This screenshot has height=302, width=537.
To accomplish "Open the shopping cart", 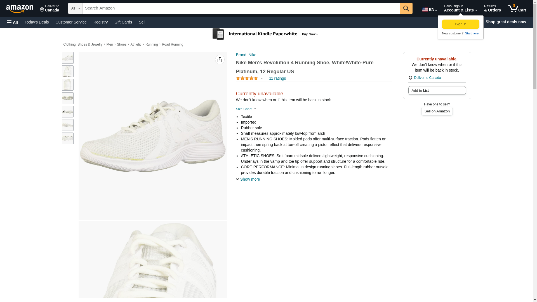I will (x=517, y=8).
